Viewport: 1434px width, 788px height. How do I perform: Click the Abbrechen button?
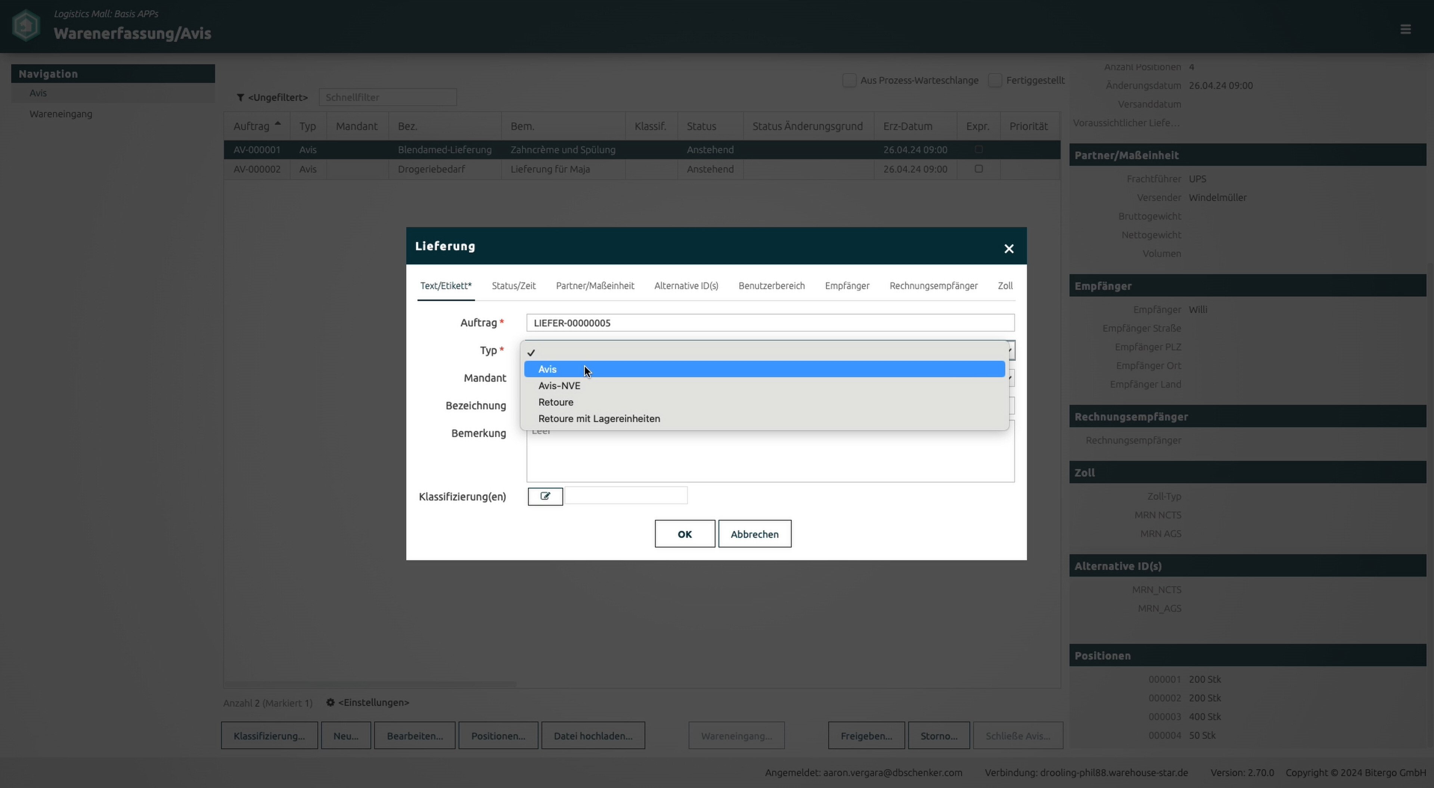pos(754,534)
